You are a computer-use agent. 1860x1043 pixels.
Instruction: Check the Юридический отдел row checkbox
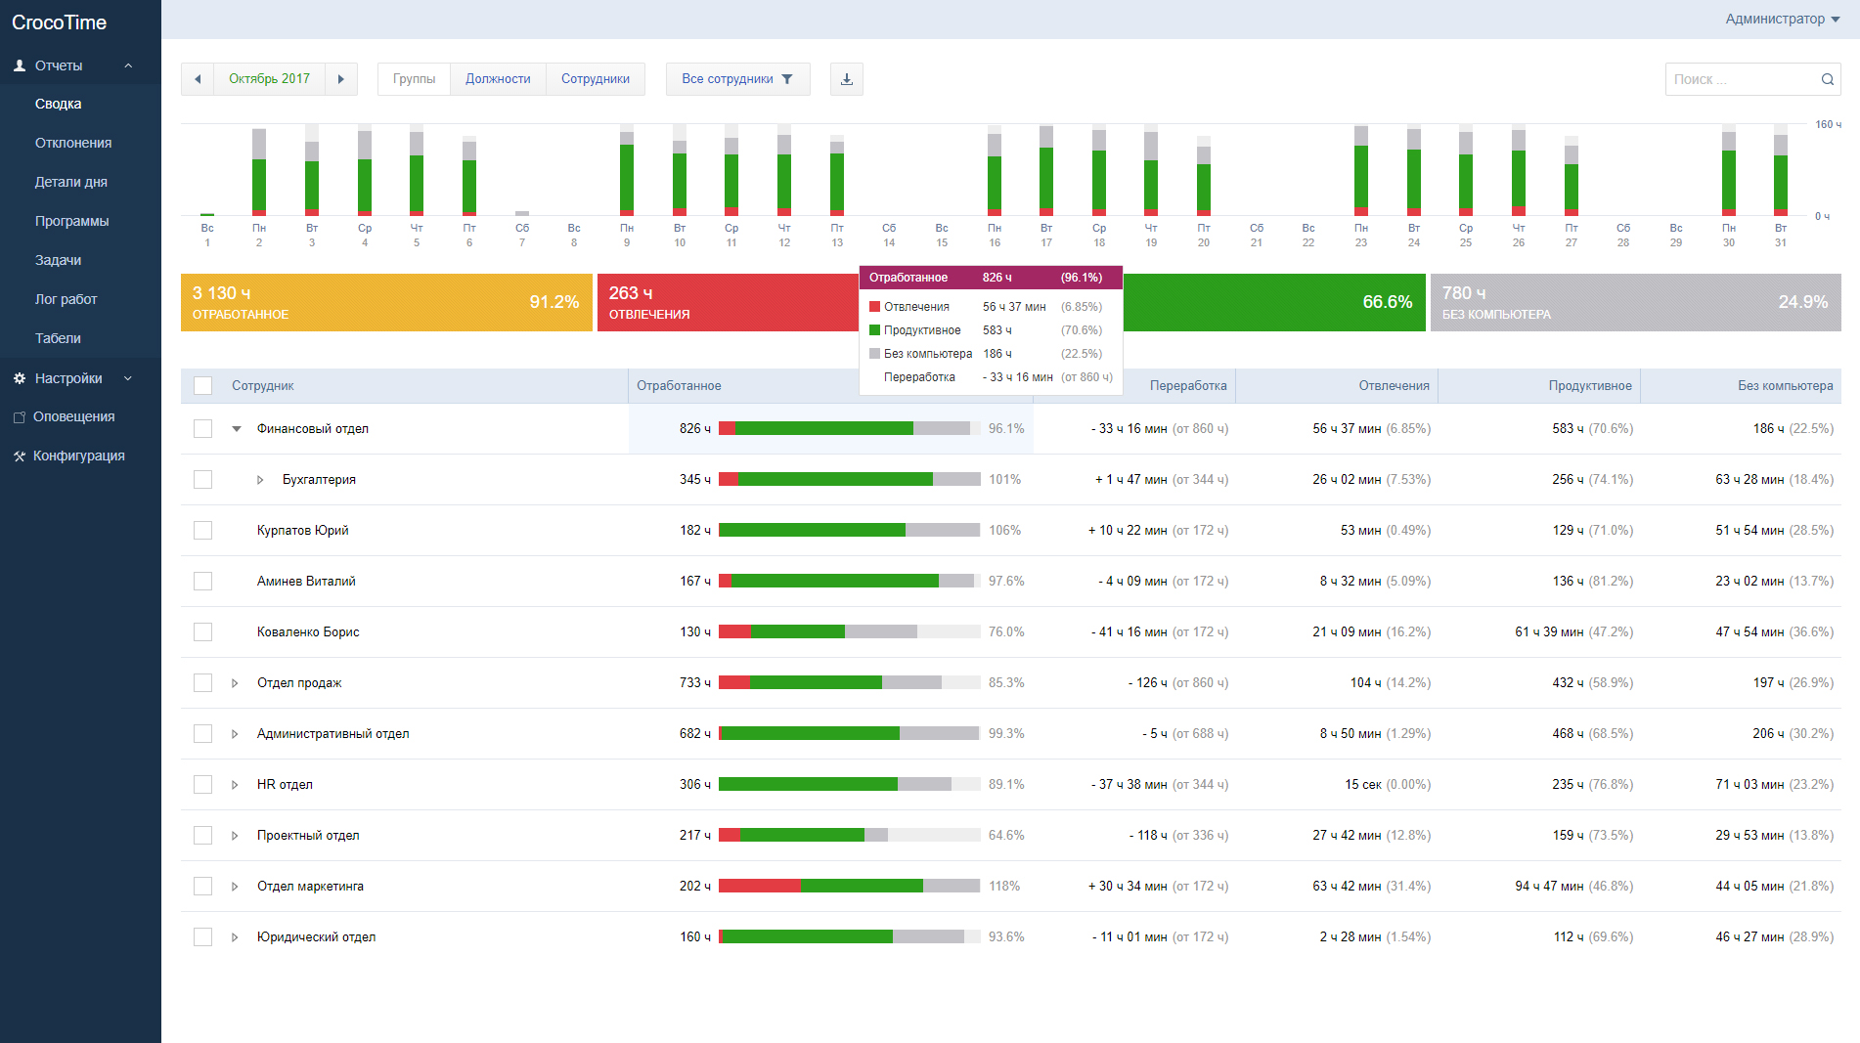203,937
